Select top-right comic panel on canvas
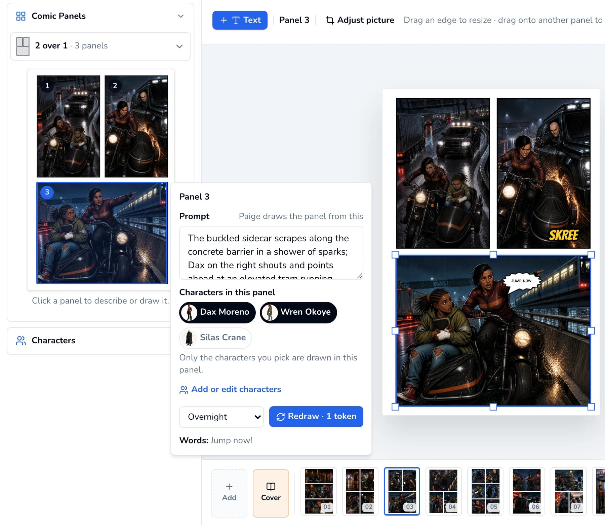Screen dimensions: 605x525 (543, 173)
